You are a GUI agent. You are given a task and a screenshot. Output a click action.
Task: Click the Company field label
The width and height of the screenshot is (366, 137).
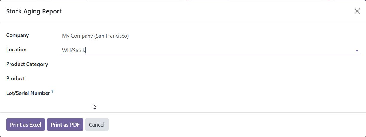[17, 35]
